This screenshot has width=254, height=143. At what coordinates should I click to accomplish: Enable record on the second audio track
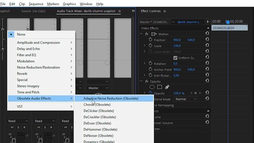[x=51, y=128]
